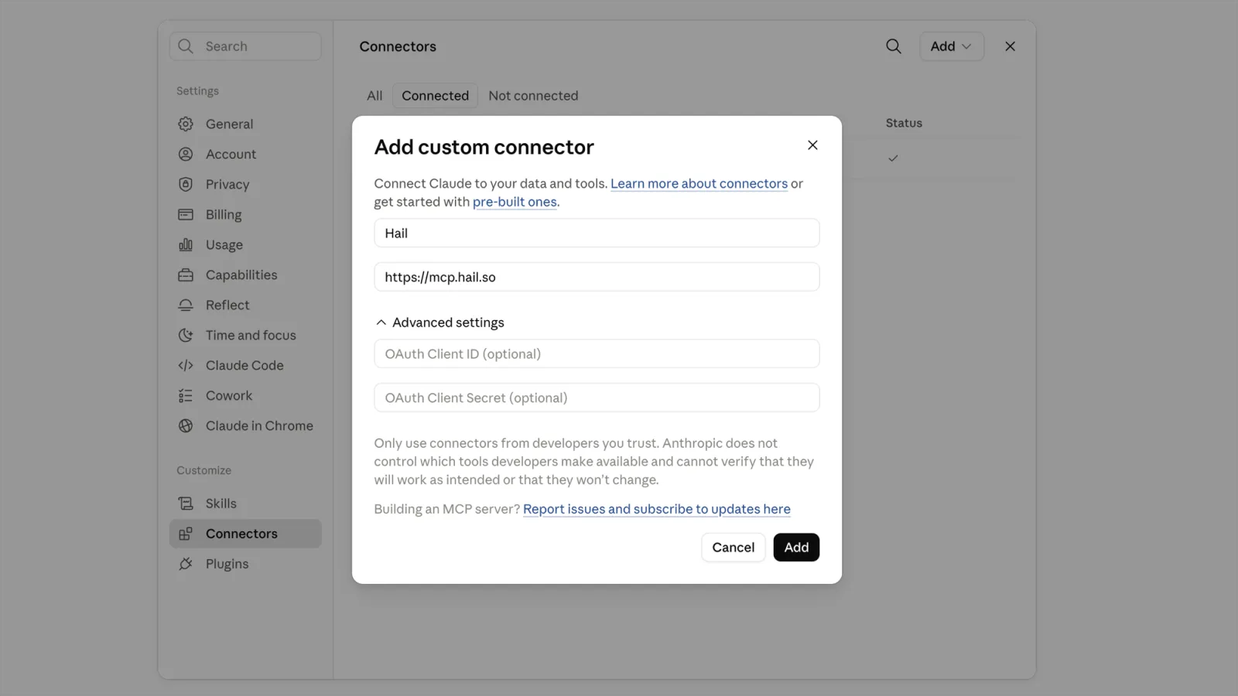Click the Connectors icon in sidebar
The height and width of the screenshot is (696, 1238).
pyautogui.click(x=186, y=534)
